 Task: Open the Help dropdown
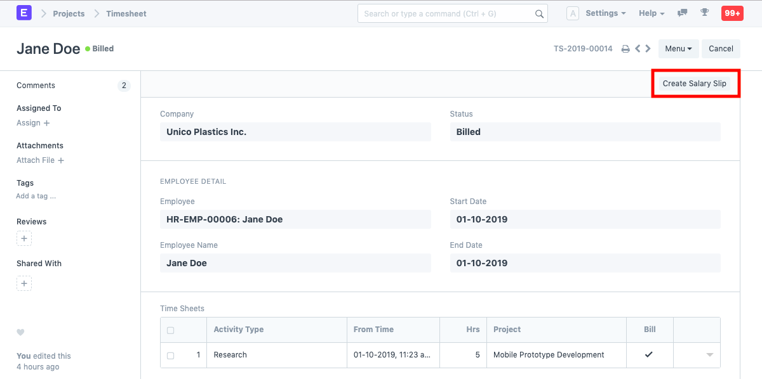pyautogui.click(x=651, y=13)
